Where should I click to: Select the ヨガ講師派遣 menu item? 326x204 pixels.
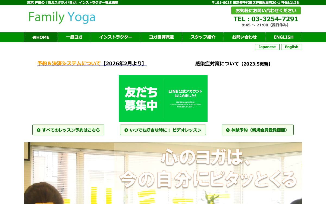tap(161, 37)
